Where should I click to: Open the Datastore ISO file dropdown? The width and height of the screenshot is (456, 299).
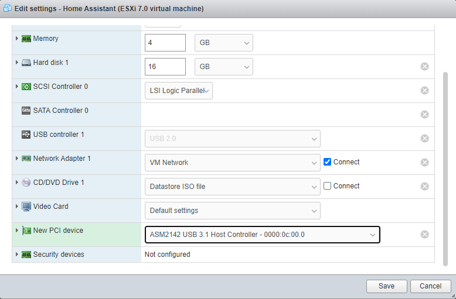tap(233, 187)
